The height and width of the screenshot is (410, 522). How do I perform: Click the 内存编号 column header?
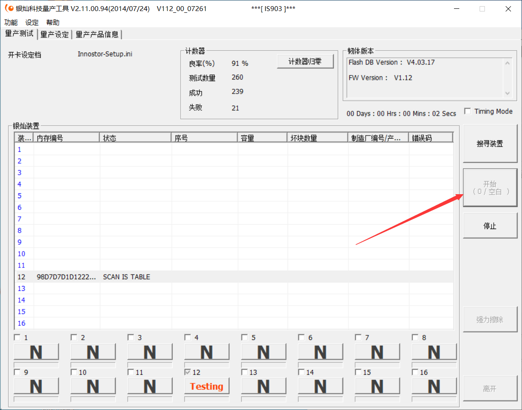(66, 137)
